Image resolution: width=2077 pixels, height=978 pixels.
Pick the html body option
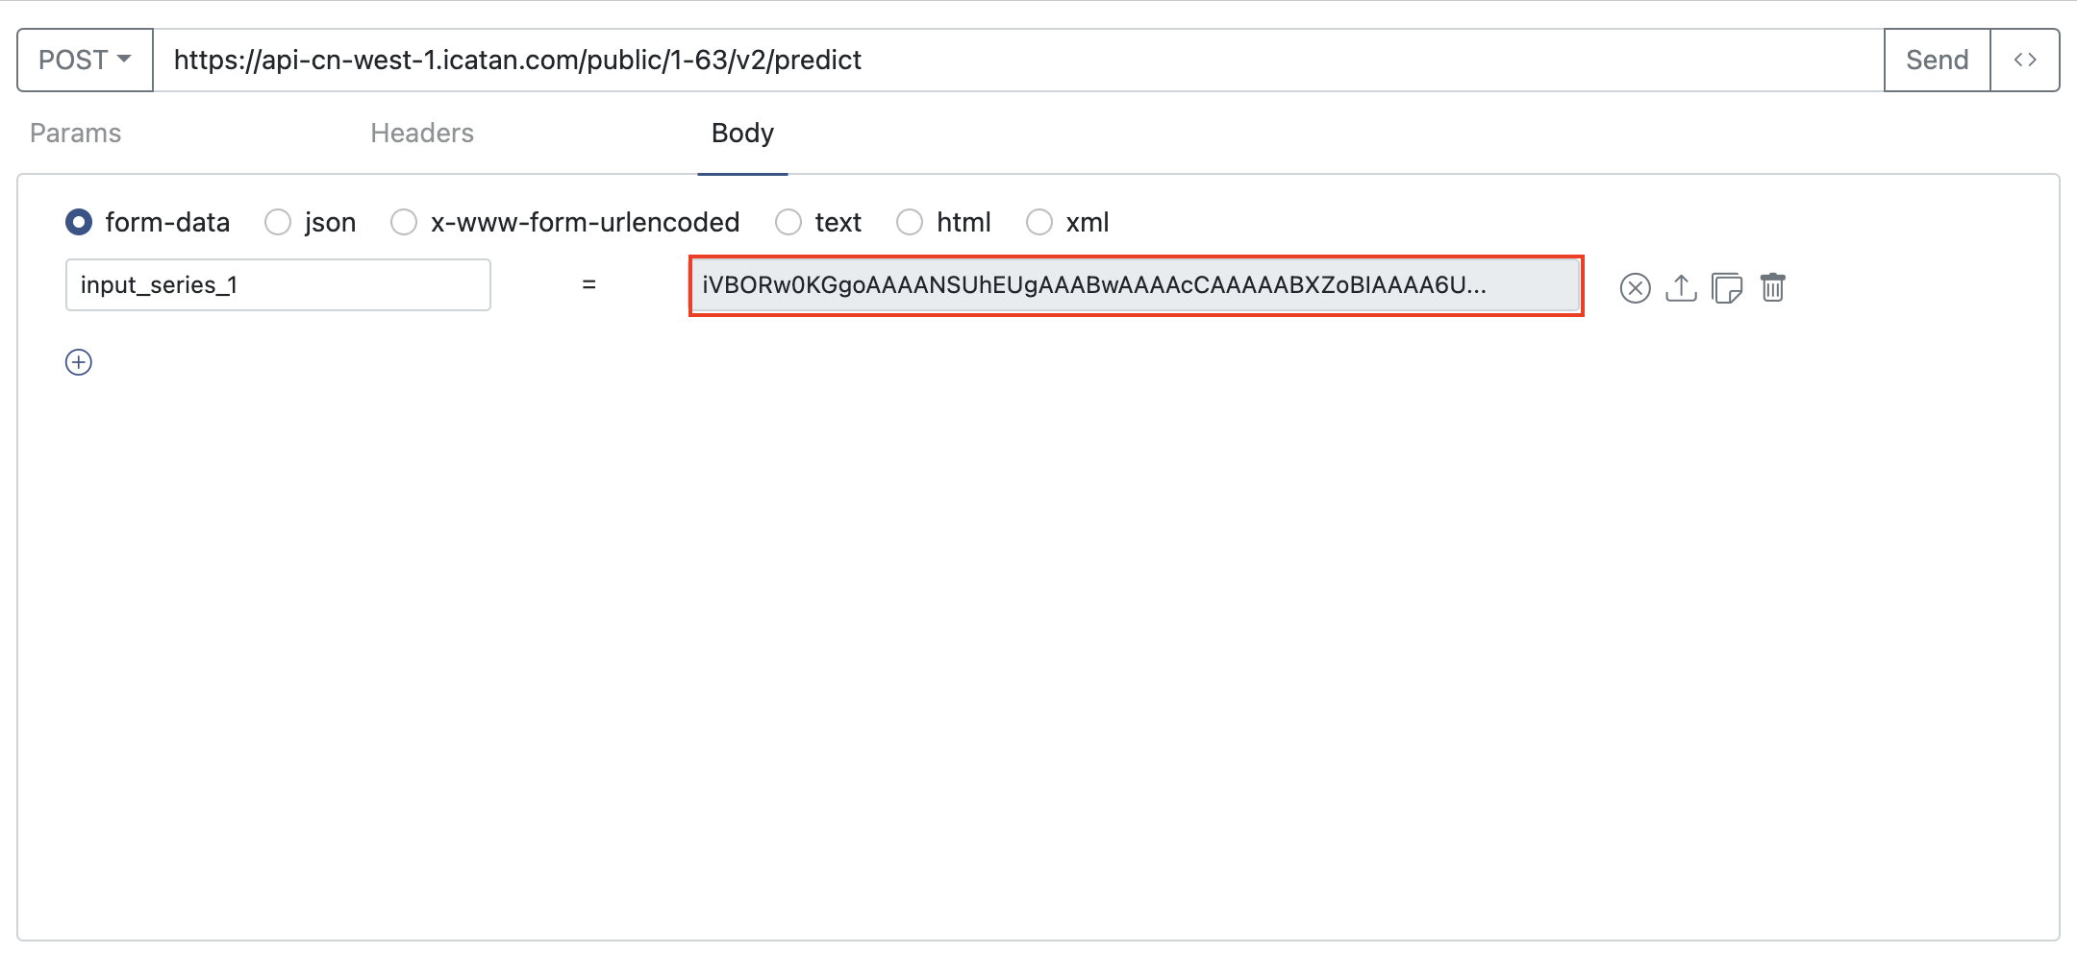[910, 222]
